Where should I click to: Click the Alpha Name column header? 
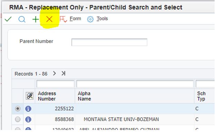click(84, 96)
